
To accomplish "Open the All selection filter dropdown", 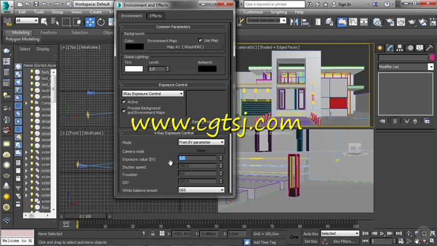I will 26,20.
